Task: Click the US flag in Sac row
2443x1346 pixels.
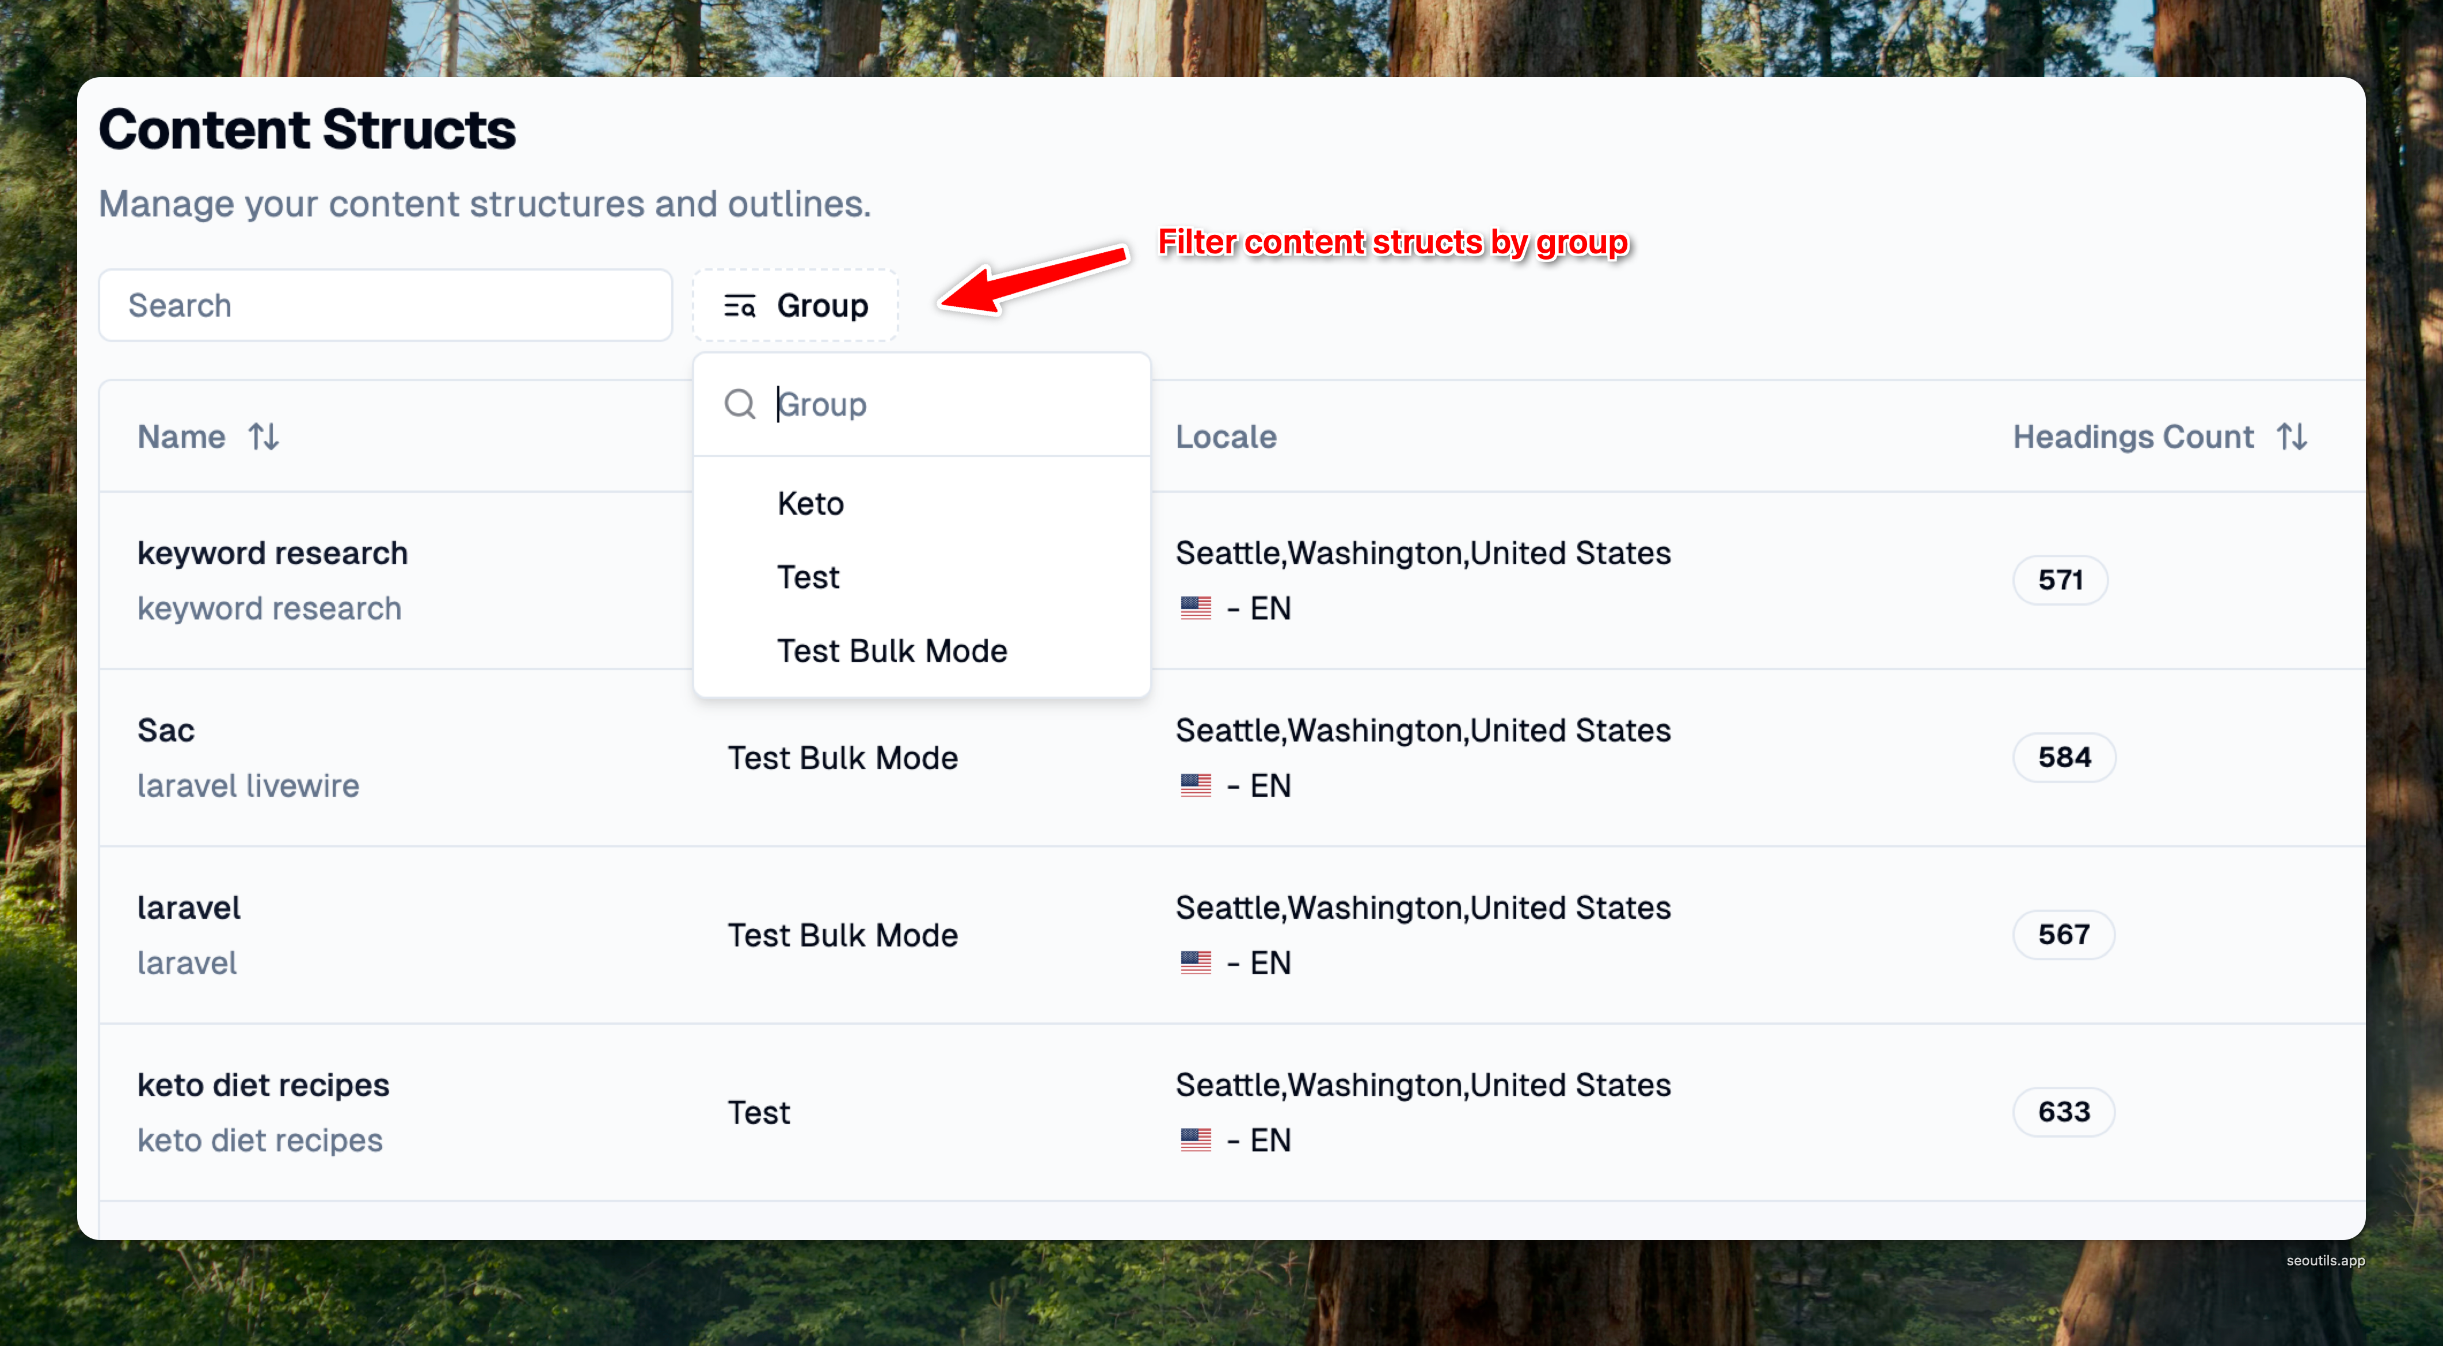Action: pyautogui.click(x=1196, y=785)
